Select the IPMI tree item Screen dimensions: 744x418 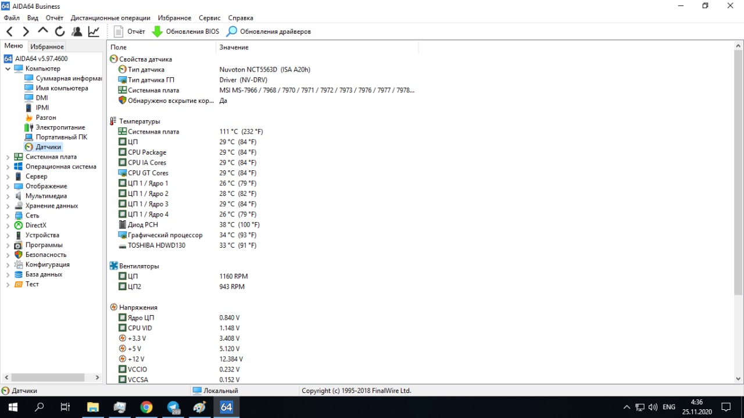pos(37,108)
